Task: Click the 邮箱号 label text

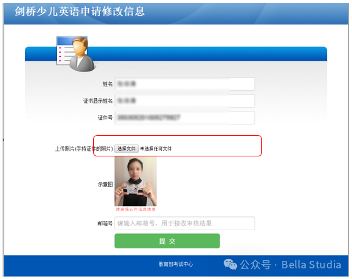Action: 105,223
